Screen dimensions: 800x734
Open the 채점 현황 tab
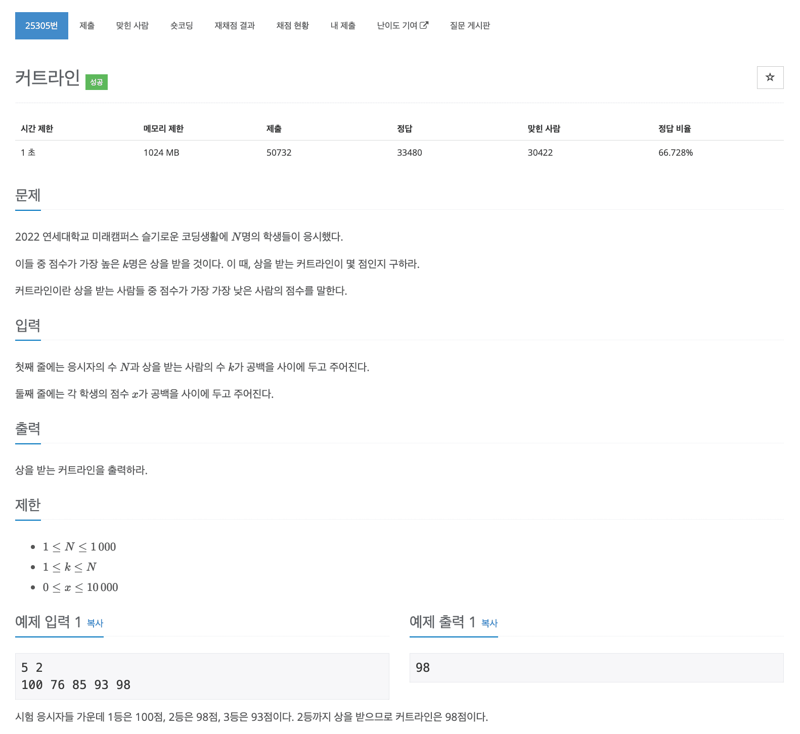(292, 26)
